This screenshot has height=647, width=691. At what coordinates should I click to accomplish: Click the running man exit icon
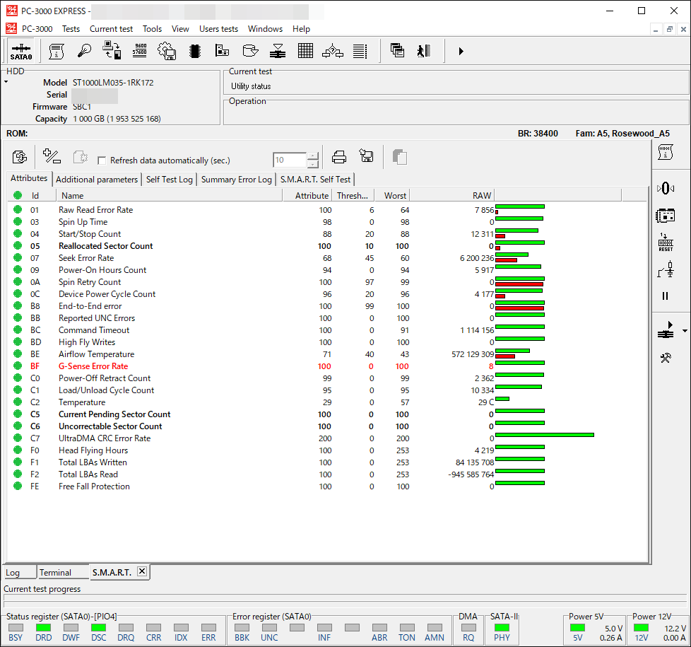[423, 51]
